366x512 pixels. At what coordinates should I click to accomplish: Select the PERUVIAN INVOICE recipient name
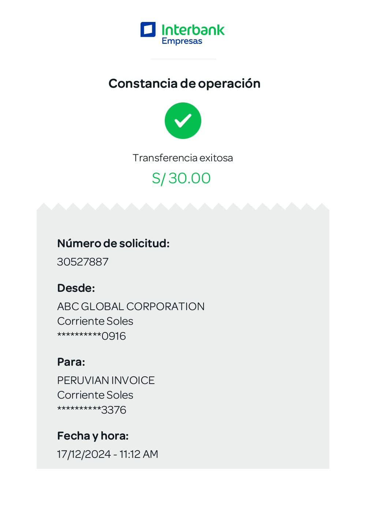[x=106, y=380]
